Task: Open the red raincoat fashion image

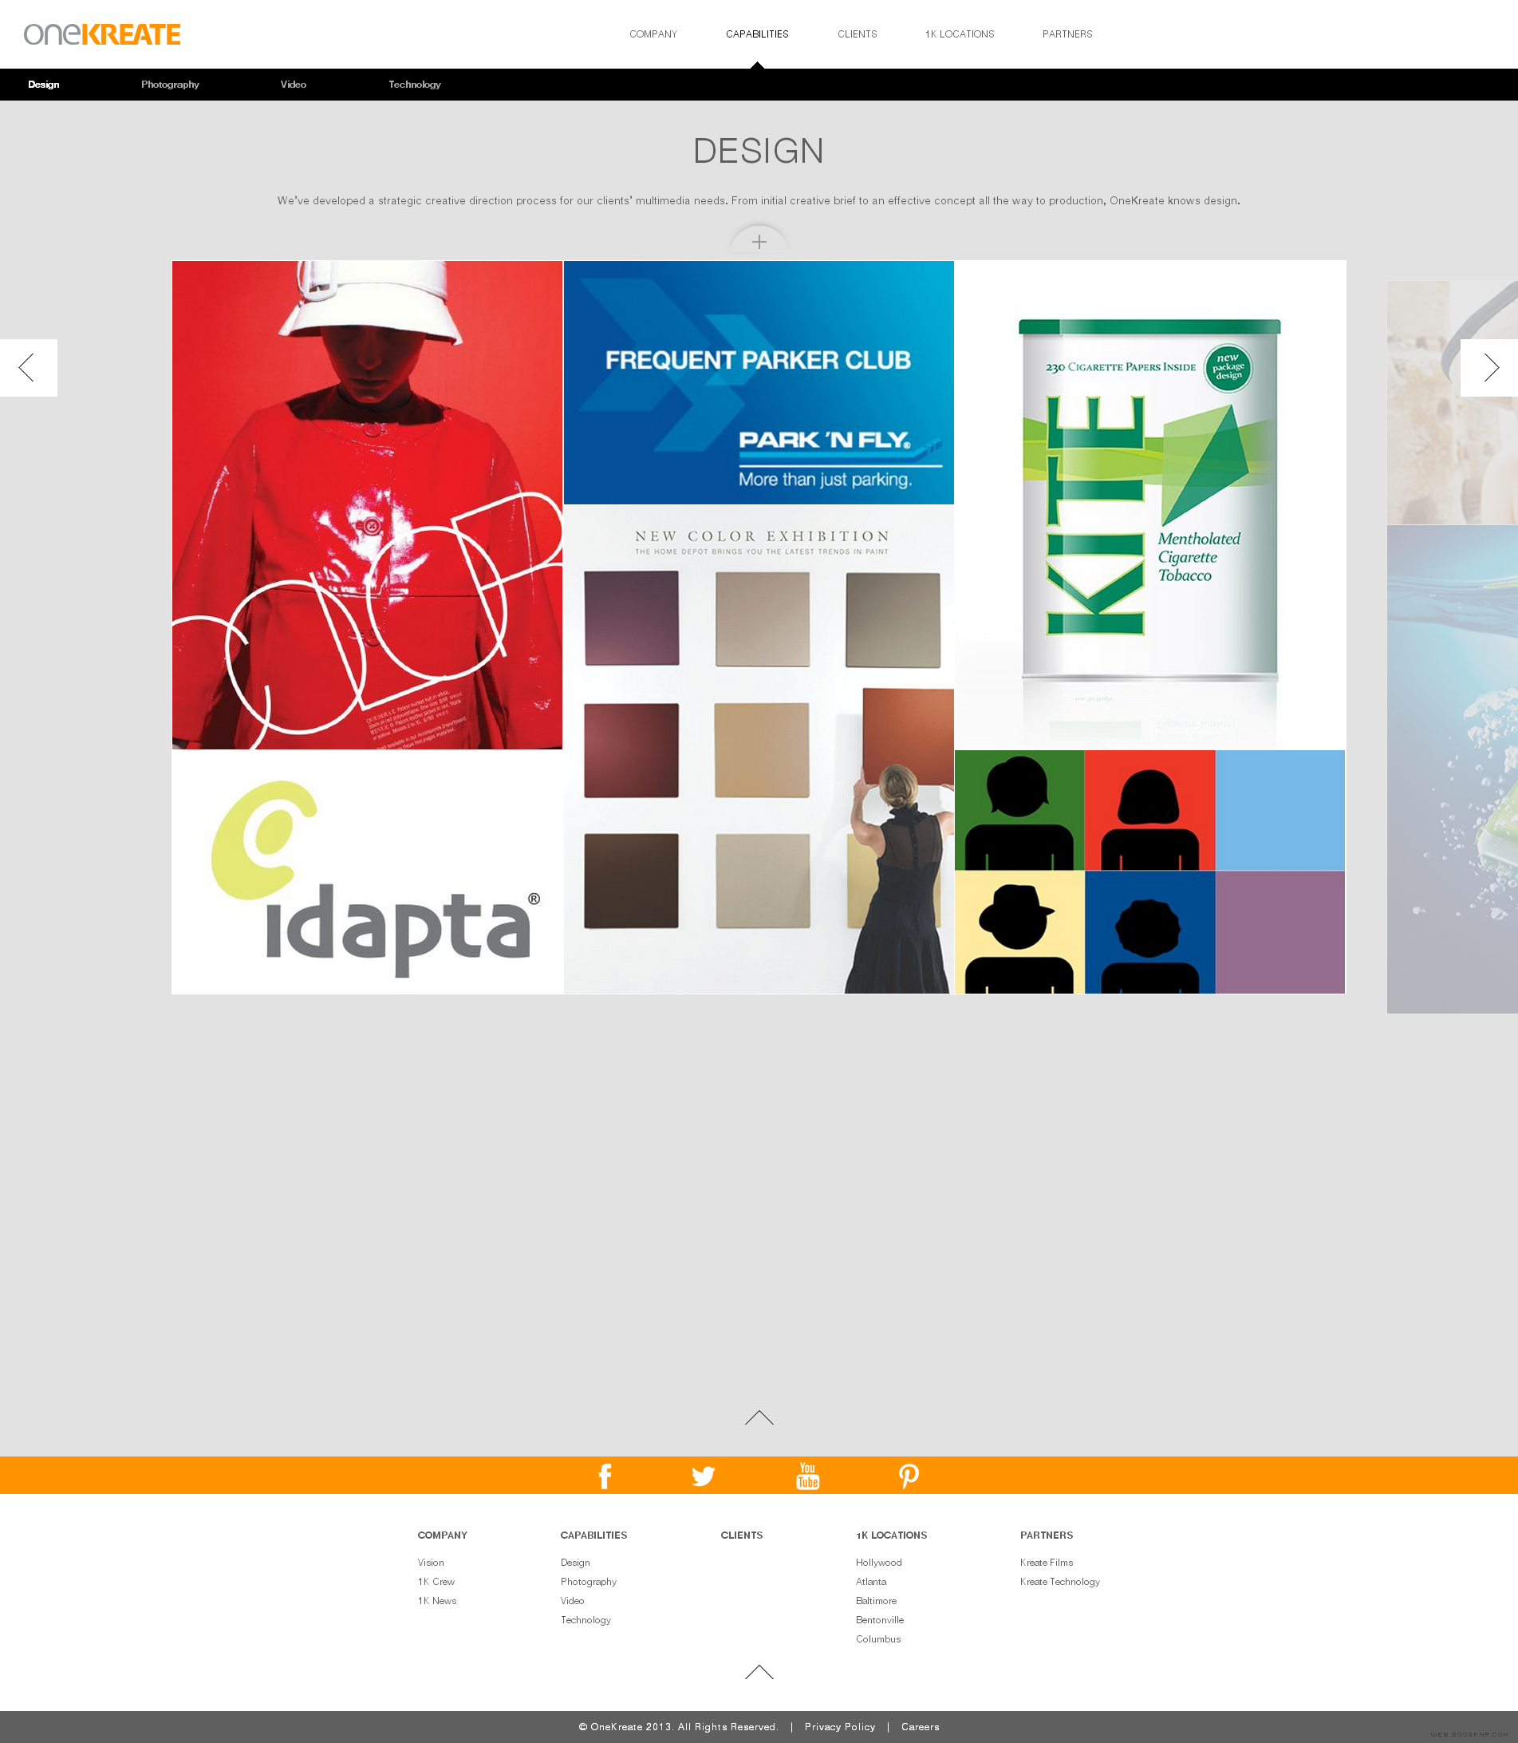Action: 367,505
